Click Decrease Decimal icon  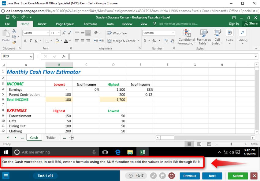(x=173, y=41)
